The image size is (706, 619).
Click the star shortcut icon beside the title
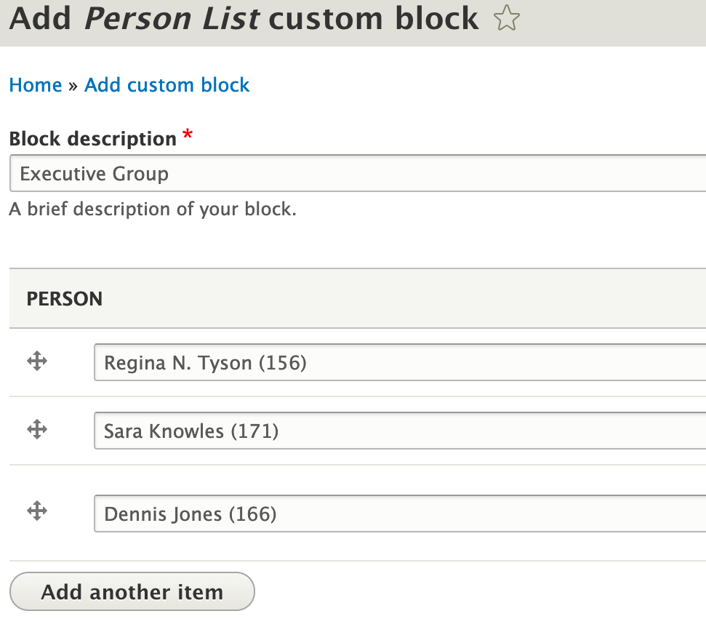click(x=506, y=20)
